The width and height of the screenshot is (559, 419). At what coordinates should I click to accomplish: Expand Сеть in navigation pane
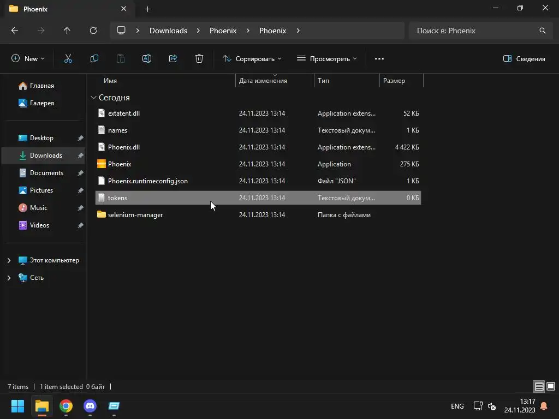9,278
